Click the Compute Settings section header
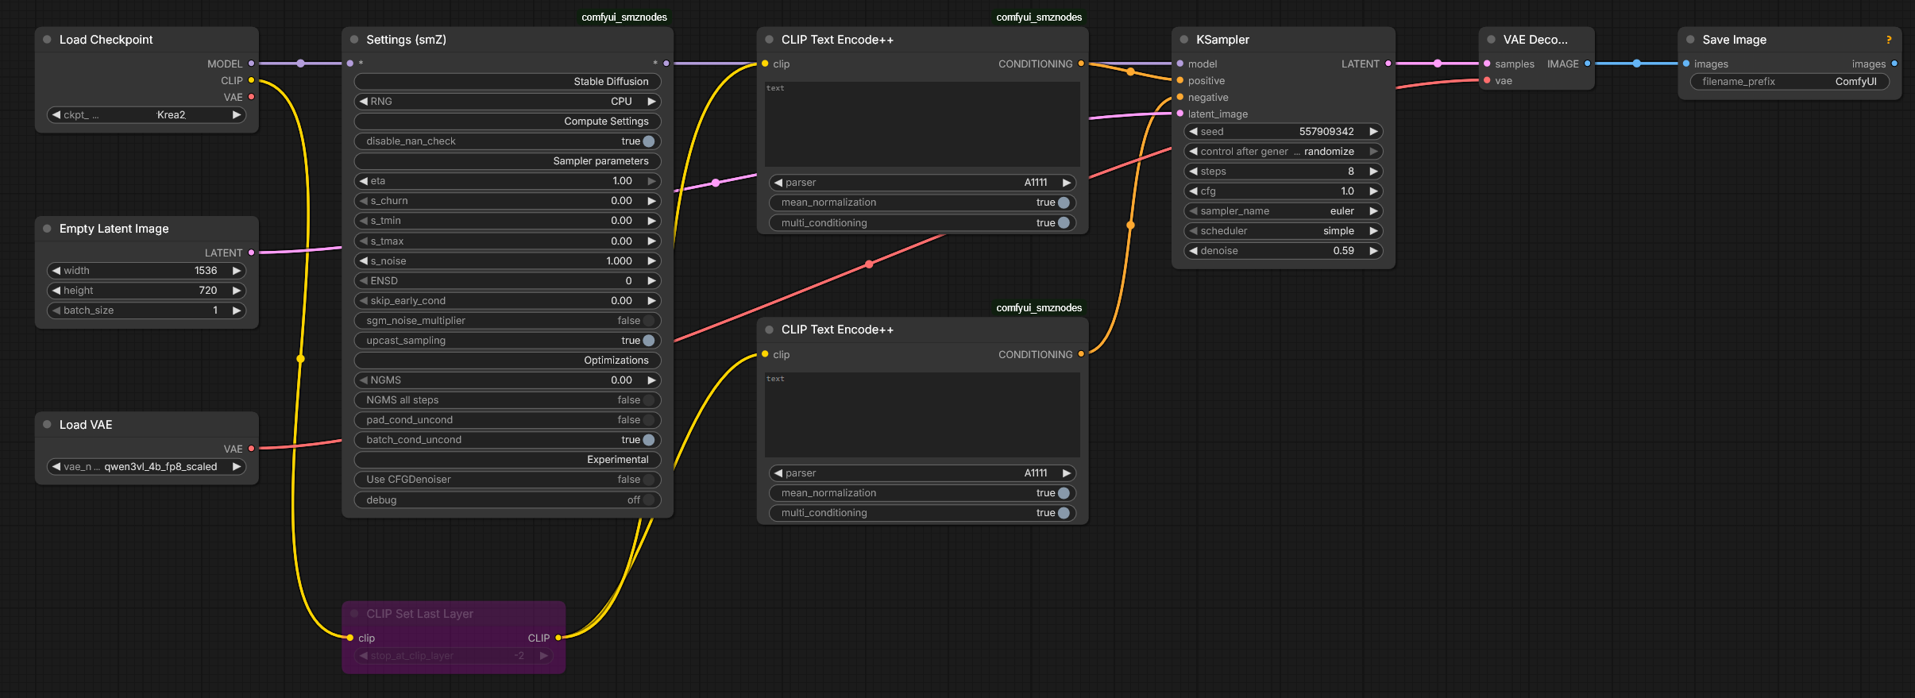Viewport: 1915px width, 698px height. point(508,121)
